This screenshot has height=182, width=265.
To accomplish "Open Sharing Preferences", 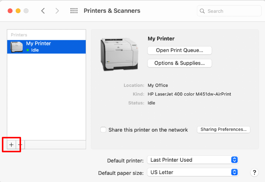I will [223, 130].
